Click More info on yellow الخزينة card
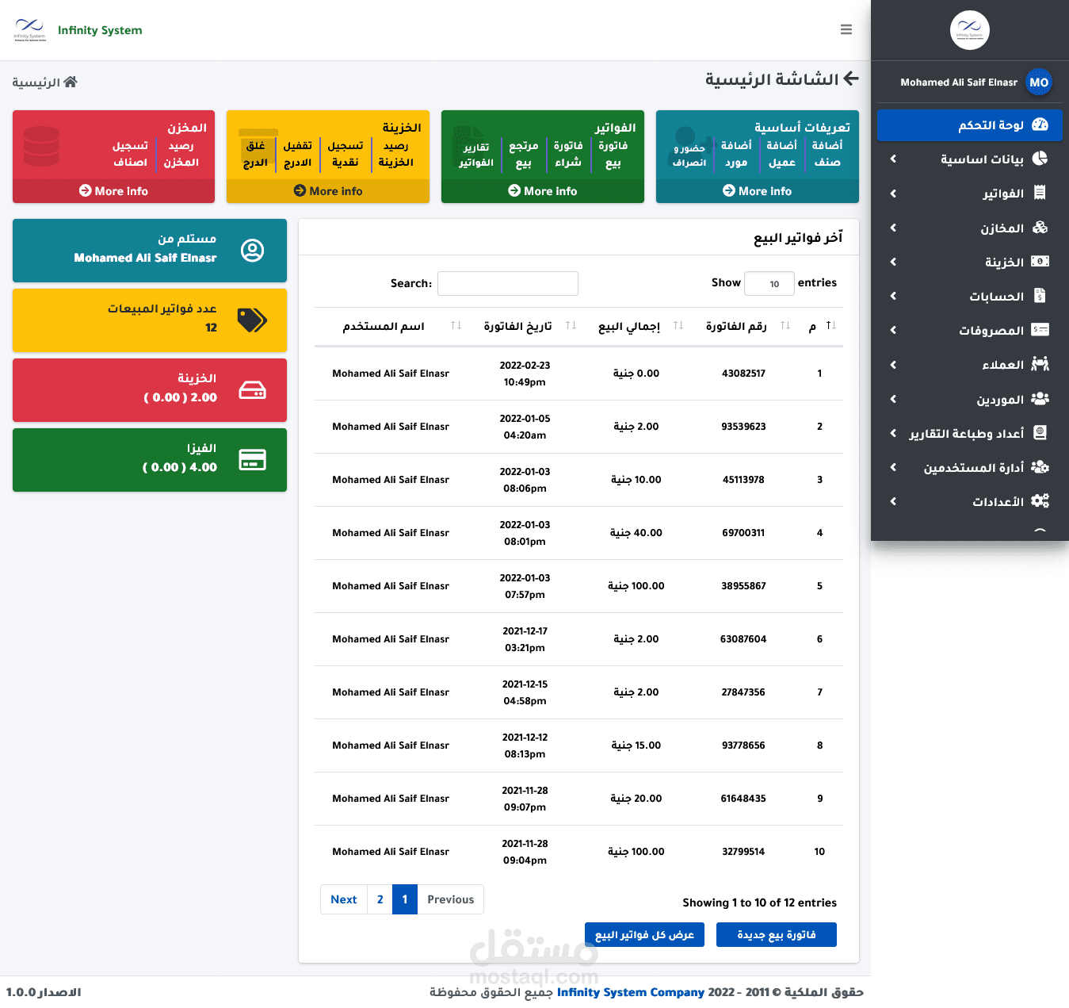This screenshot has height=1008, width=1069. pos(328,191)
